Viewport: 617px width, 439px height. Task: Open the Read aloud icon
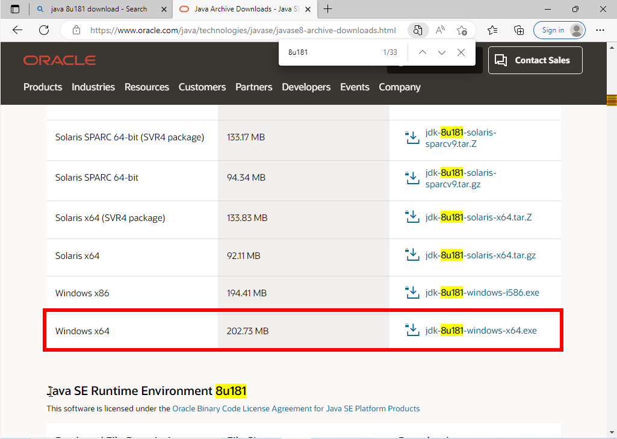pos(440,30)
